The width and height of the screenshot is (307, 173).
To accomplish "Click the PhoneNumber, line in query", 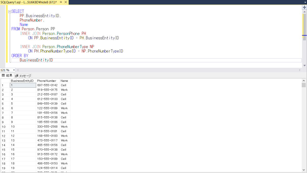I will 32,20.
